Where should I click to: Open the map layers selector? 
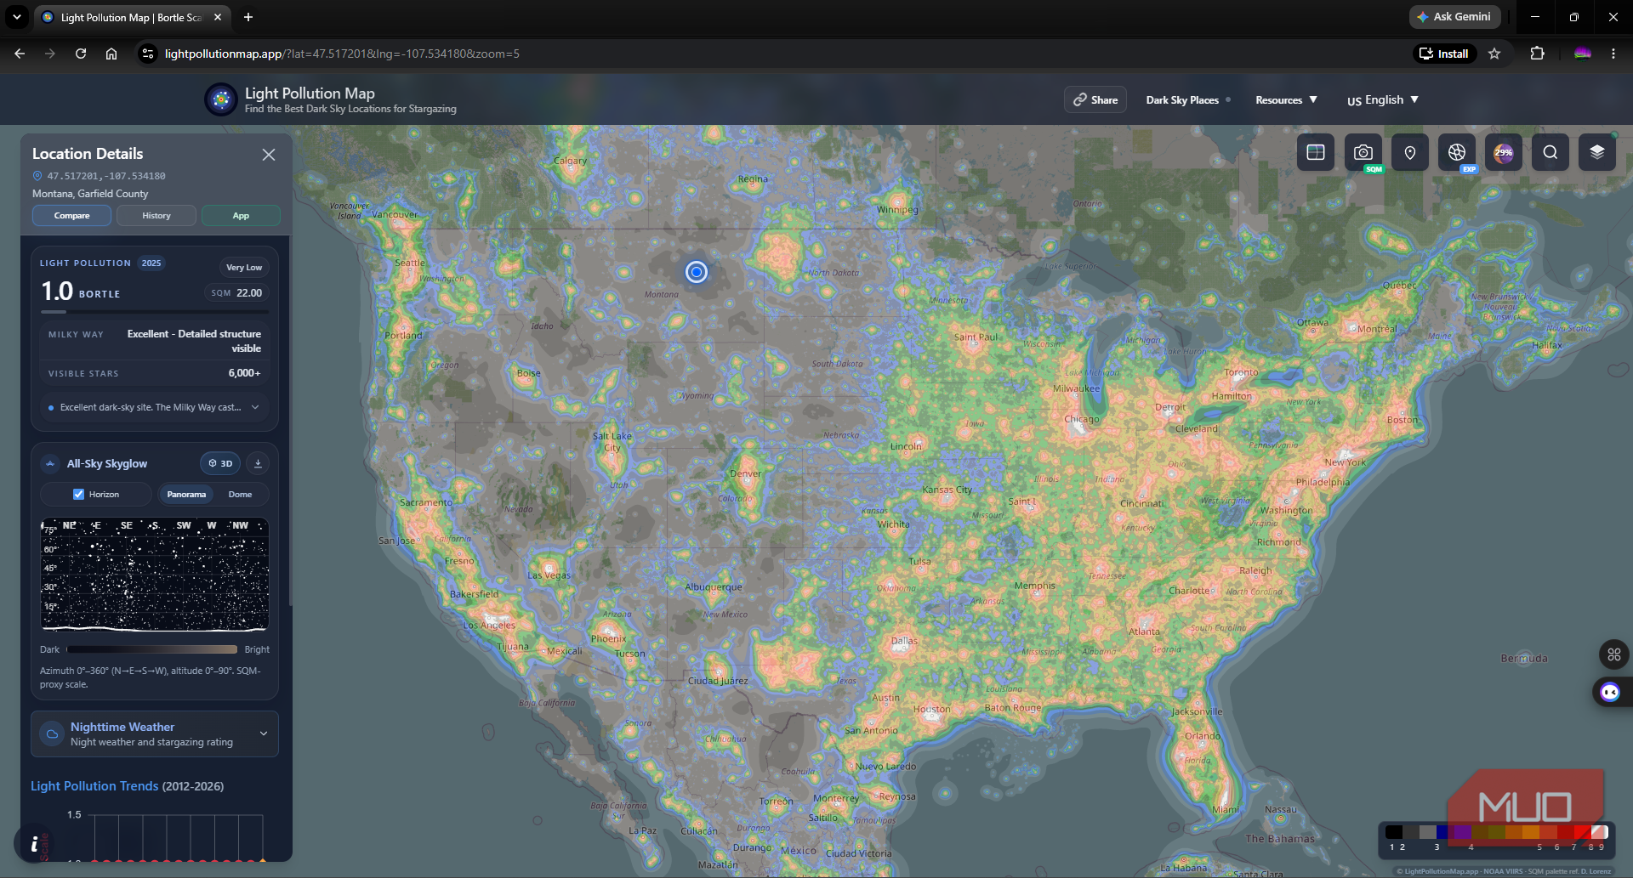(1597, 152)
